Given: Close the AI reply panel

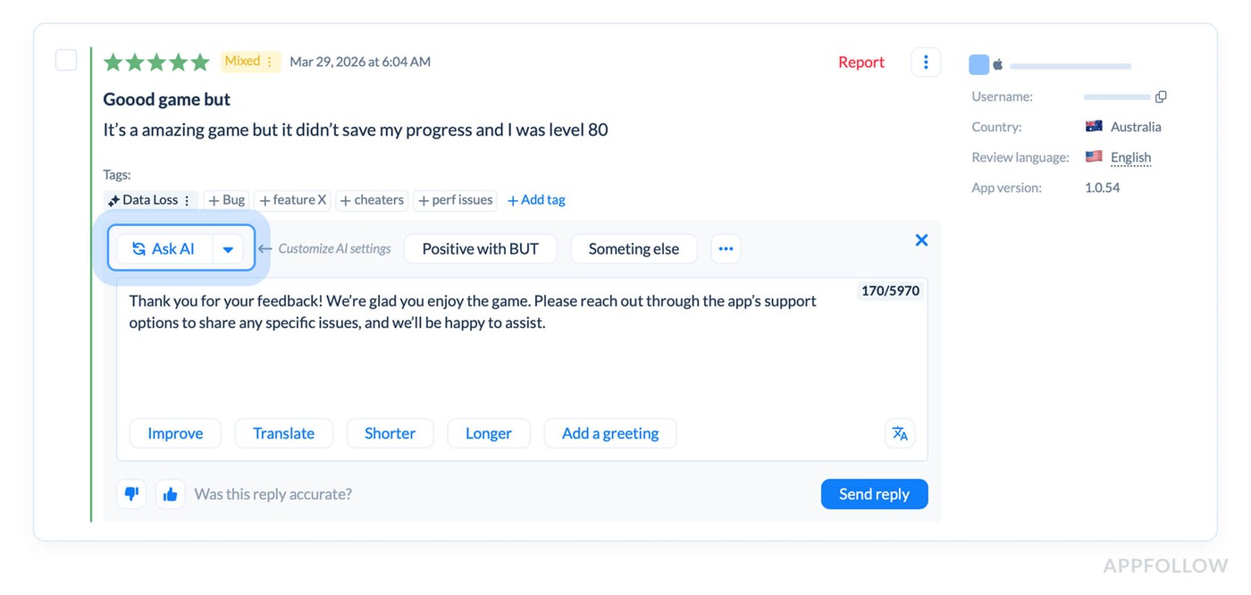Looking at the screenshot, I should (921, 239).
